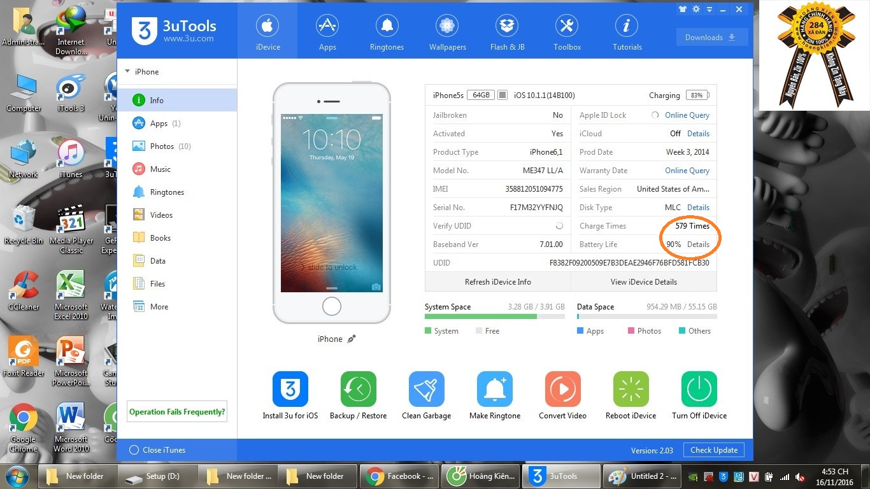Go to the Wallpapers tab
This screenshot has height=489, width=870.
click(447, 31)
